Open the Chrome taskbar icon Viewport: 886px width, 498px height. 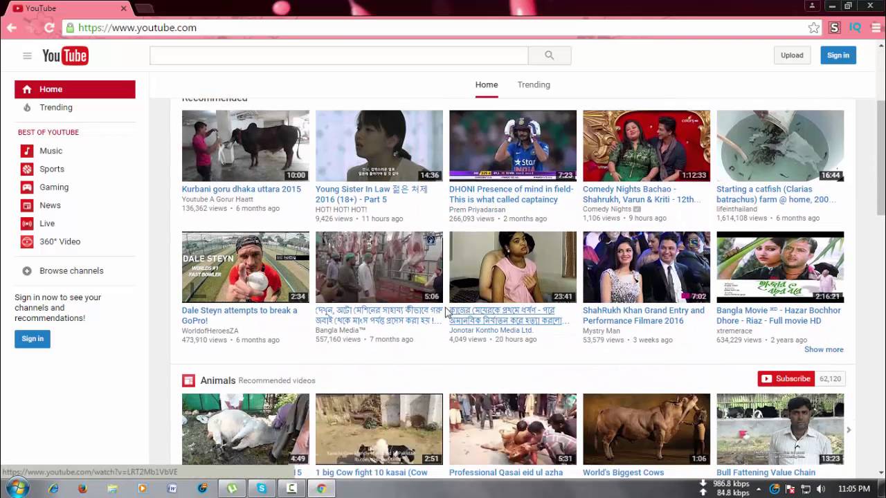(x=321, y=488)
